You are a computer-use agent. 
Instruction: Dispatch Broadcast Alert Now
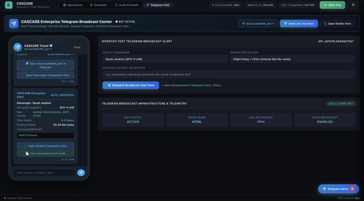[x=131, y=85]
